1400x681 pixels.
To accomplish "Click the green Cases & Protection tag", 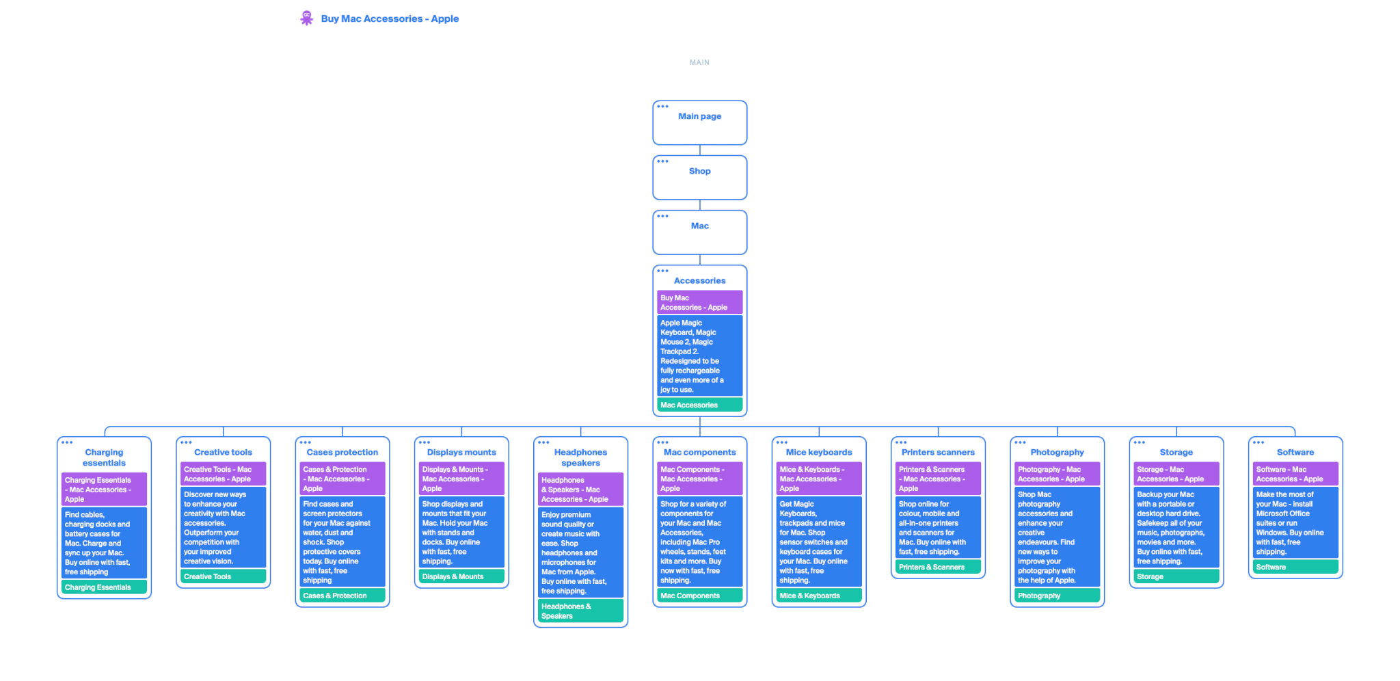I will coord(342,596).
